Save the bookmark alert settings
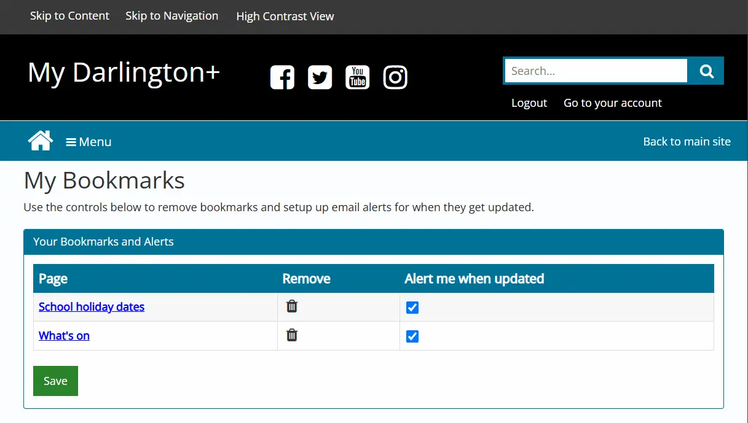This screenshot has height=423, width=748. tap(55, 381)
